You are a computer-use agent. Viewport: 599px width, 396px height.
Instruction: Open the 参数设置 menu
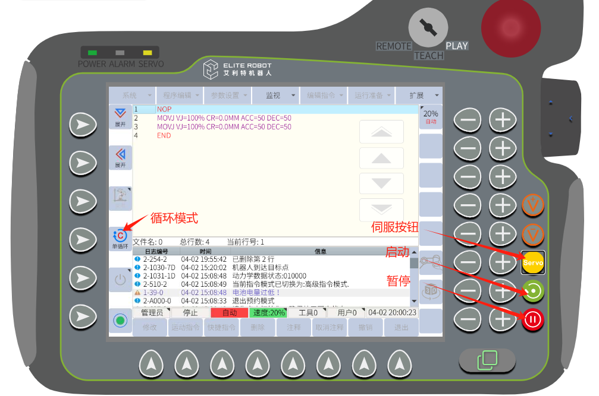(227, 95)
